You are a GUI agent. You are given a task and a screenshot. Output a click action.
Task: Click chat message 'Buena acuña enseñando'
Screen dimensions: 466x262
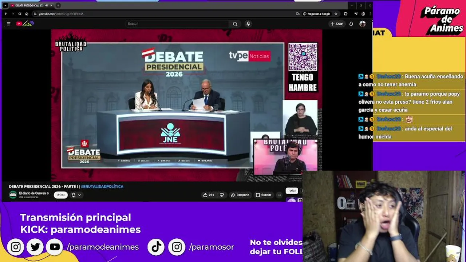coord(411,80)
